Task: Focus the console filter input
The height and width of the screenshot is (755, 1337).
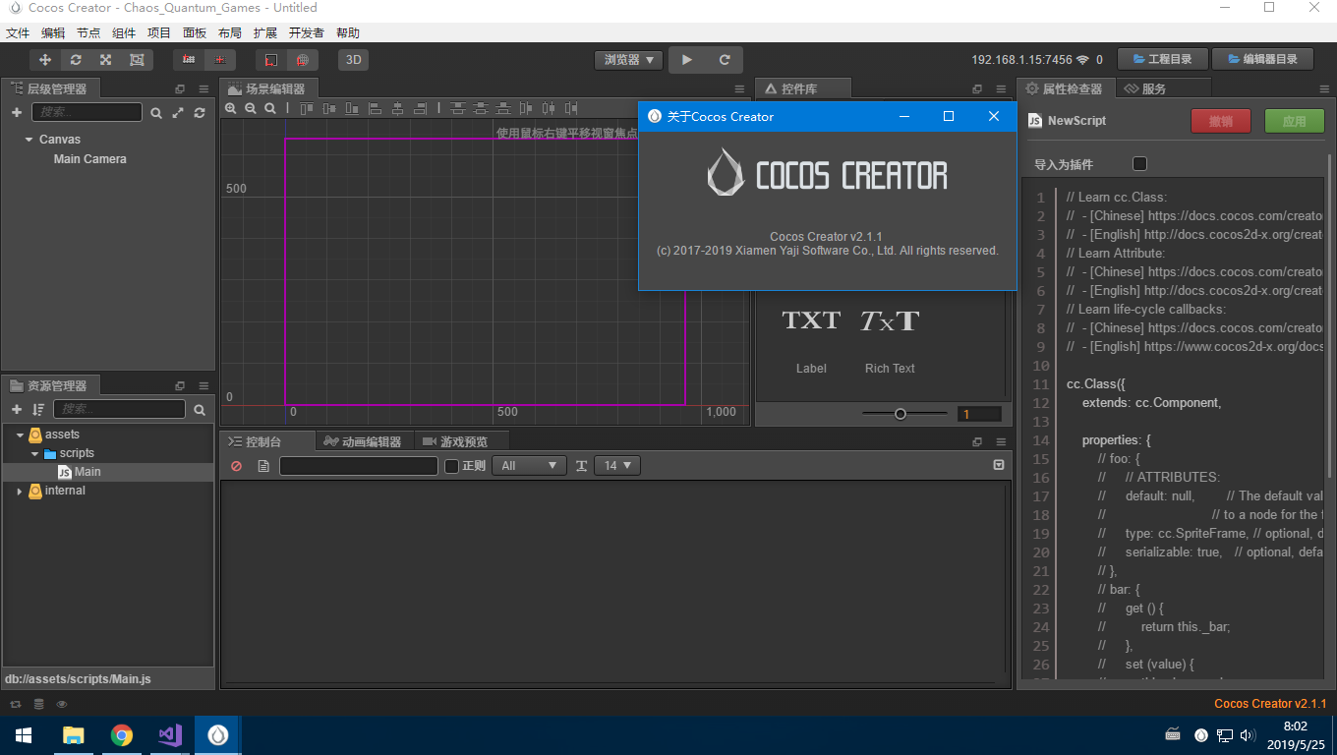Action: tap(359, 466)
